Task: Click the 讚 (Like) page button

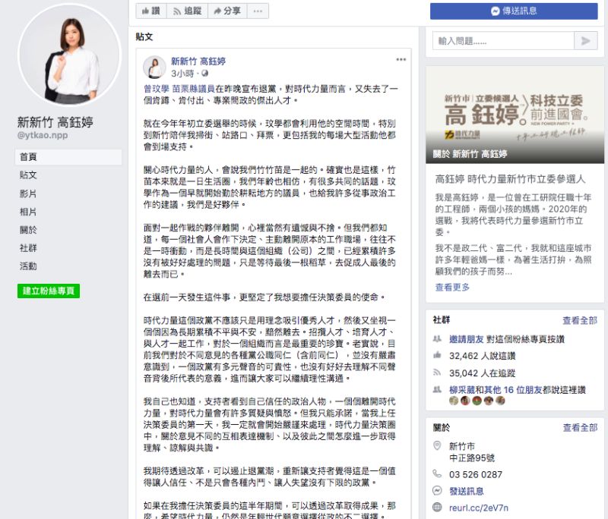Action: (x=151, y=11)
